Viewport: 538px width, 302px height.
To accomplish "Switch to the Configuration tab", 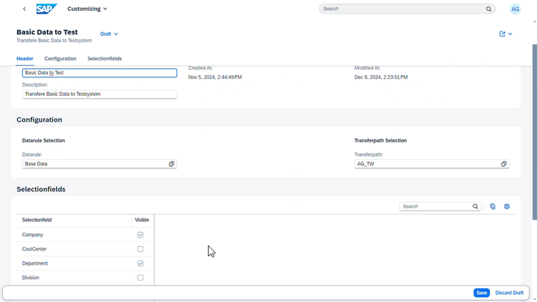I will [x=60, y=59].
